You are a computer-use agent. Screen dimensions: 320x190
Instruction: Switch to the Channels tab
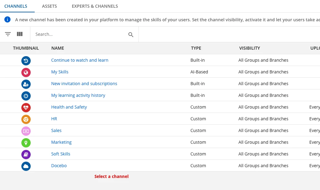click(16, 6)
